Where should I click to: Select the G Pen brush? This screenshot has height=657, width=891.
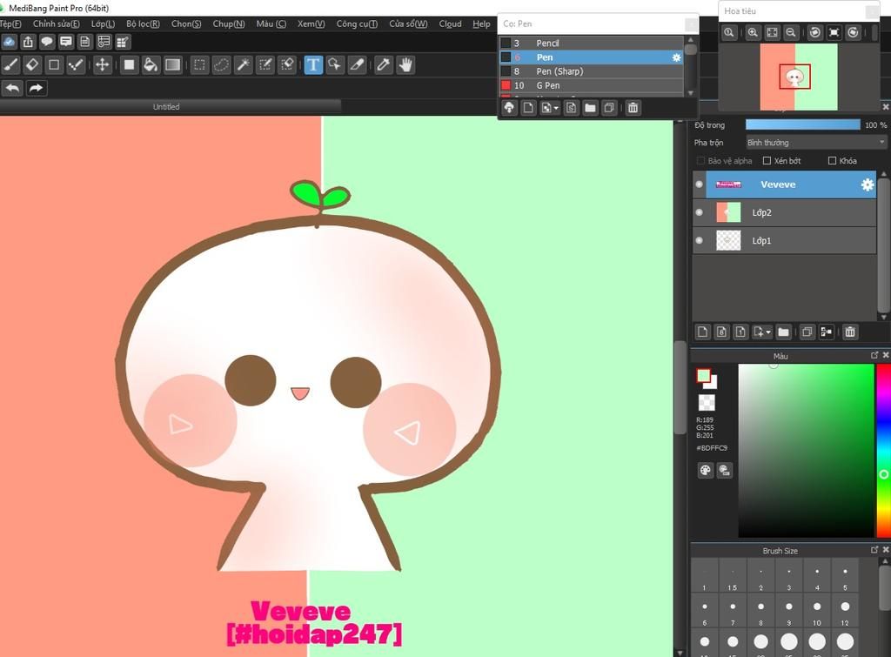coord(591,85)
